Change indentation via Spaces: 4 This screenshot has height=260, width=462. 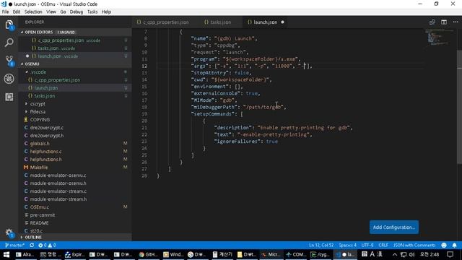click(347, 246)
